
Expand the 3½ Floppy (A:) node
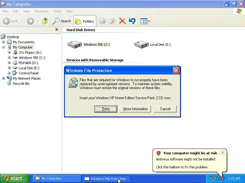[9, 52]
